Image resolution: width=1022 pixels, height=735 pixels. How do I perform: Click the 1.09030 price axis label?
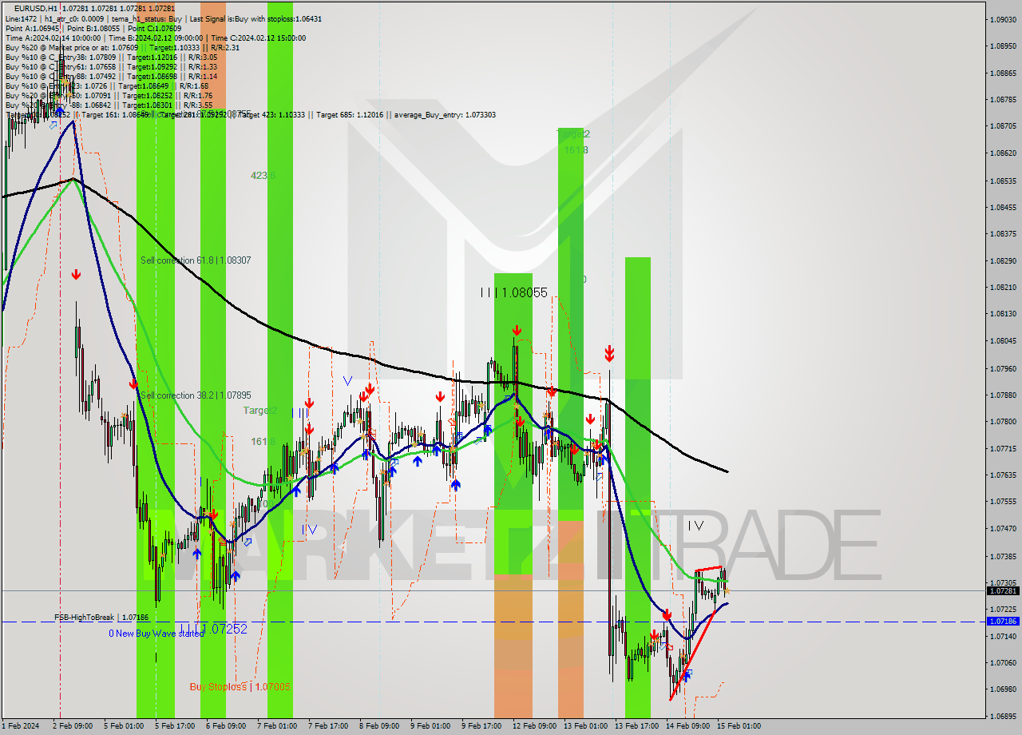pos(1003,19)
